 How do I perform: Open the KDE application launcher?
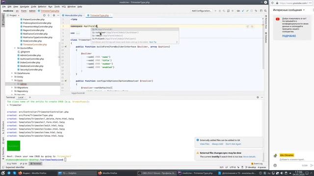(3, 173)
